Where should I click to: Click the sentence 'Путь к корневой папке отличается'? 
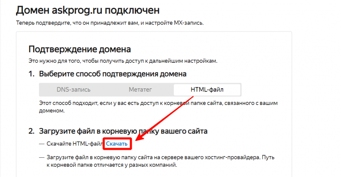[x=110, y=165]
